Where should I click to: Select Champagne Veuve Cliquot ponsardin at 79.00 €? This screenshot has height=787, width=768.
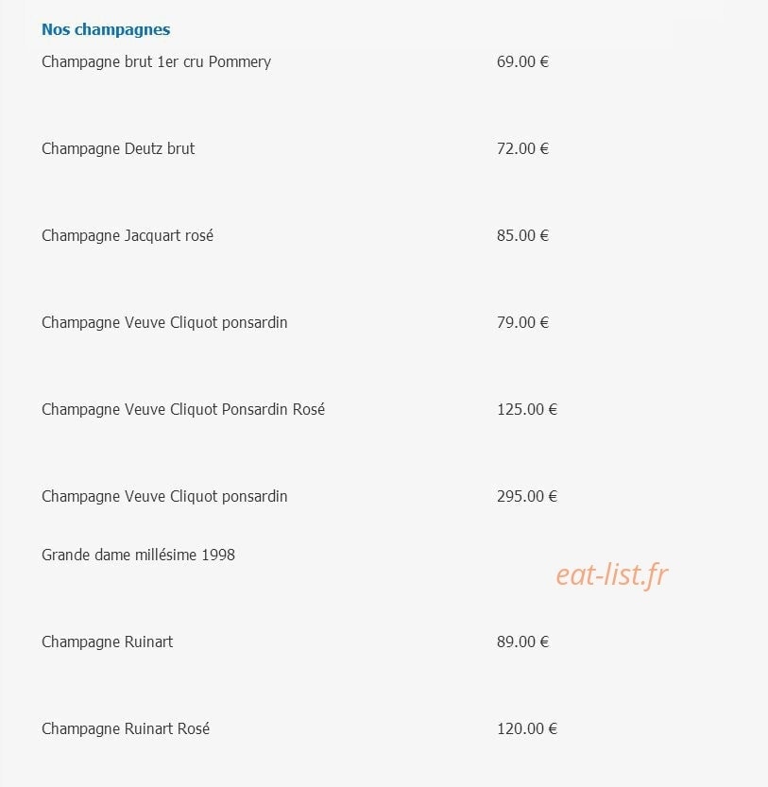[x=164, y=323]
